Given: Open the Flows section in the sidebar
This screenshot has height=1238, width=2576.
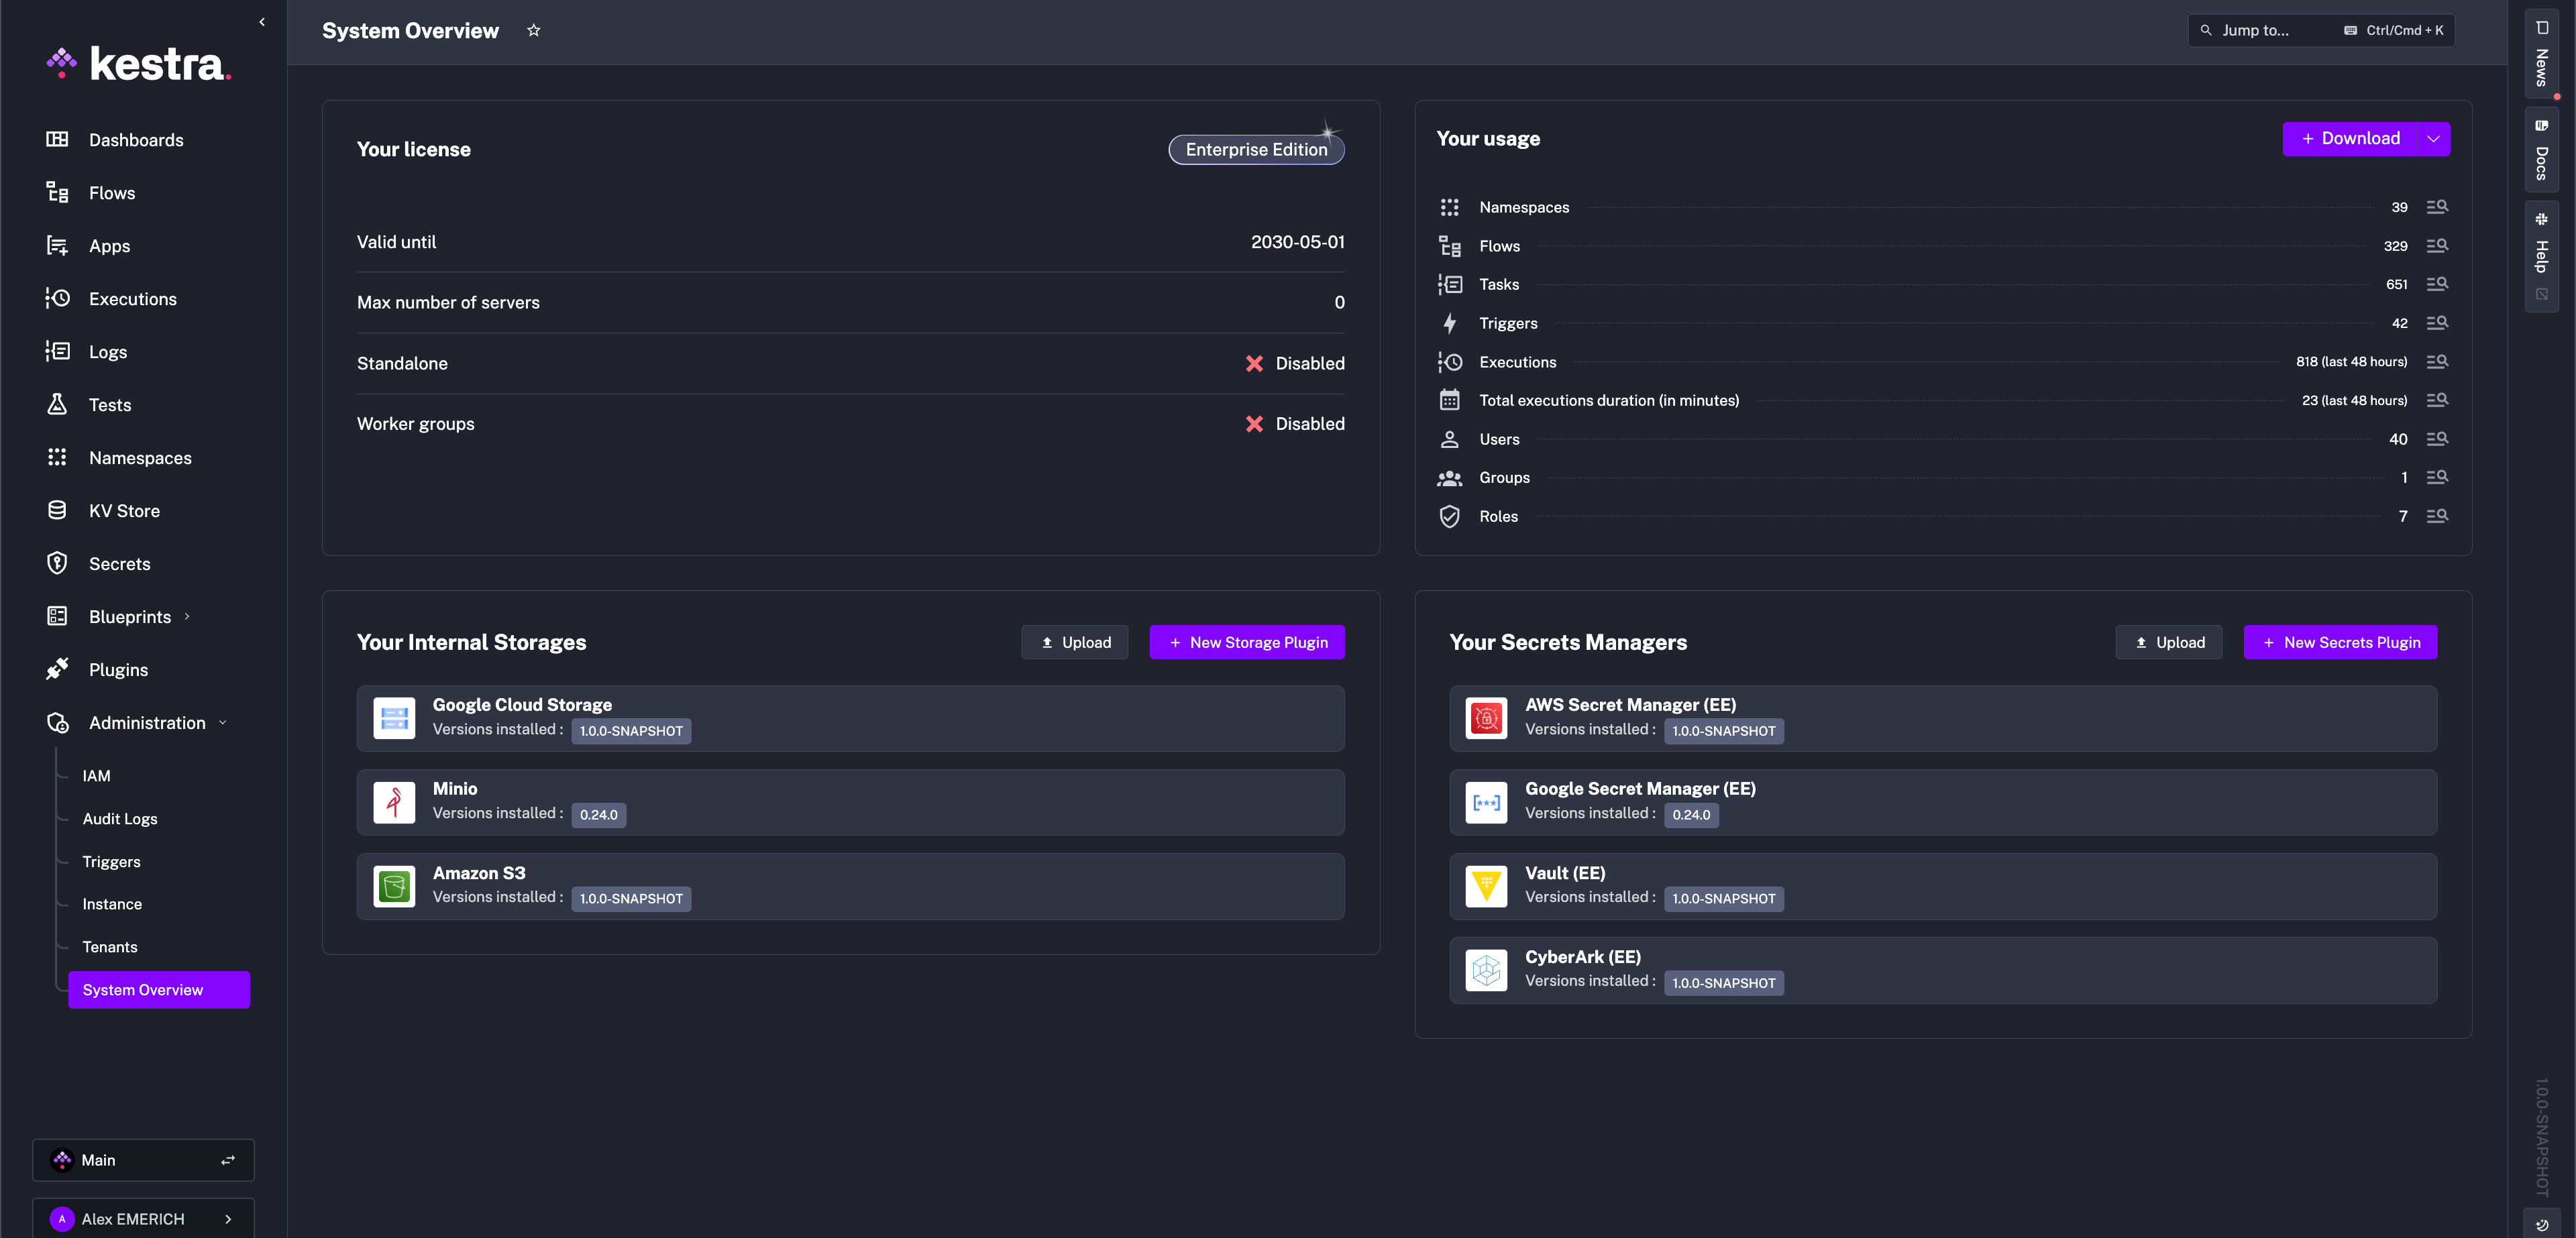Looking at the screenshot, I should (111, 192).
